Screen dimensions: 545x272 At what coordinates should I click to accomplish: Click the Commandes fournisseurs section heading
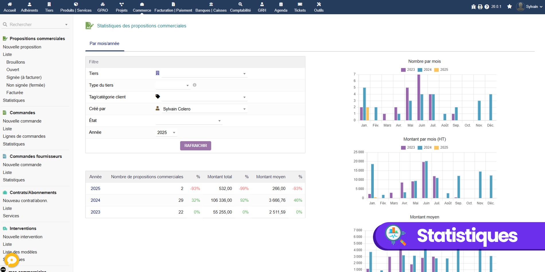coord(36,156)
